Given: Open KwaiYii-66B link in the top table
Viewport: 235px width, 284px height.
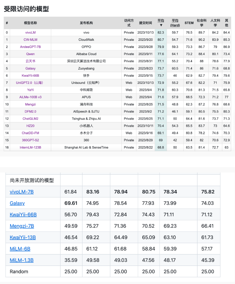Looking at the screenshot, I should (30, 76).
